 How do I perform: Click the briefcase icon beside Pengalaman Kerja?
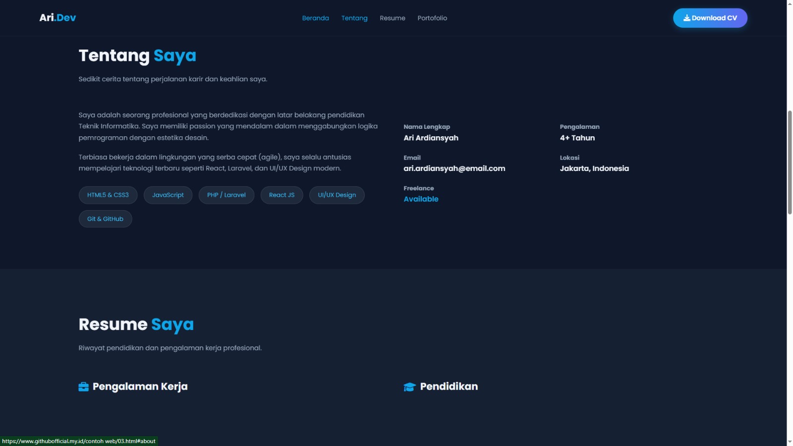[x=83, y=387]
